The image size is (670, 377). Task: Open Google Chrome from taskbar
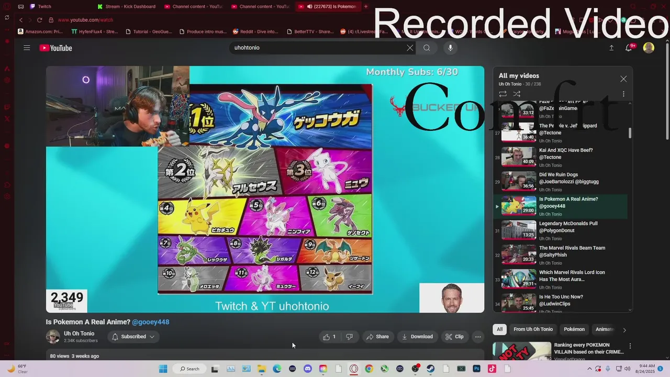coord(369,369)
